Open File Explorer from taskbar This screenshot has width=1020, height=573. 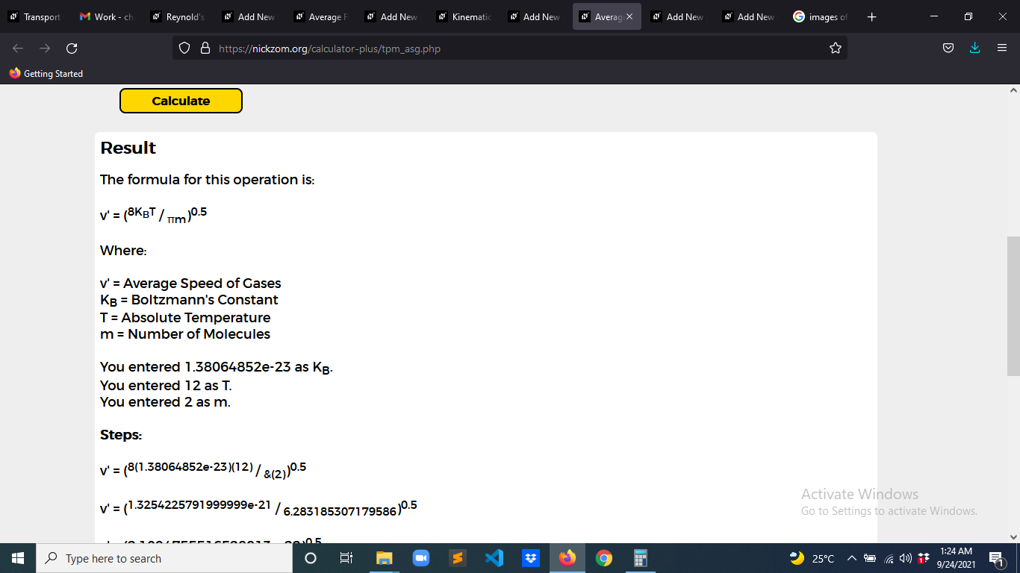[x=384, y=558]
